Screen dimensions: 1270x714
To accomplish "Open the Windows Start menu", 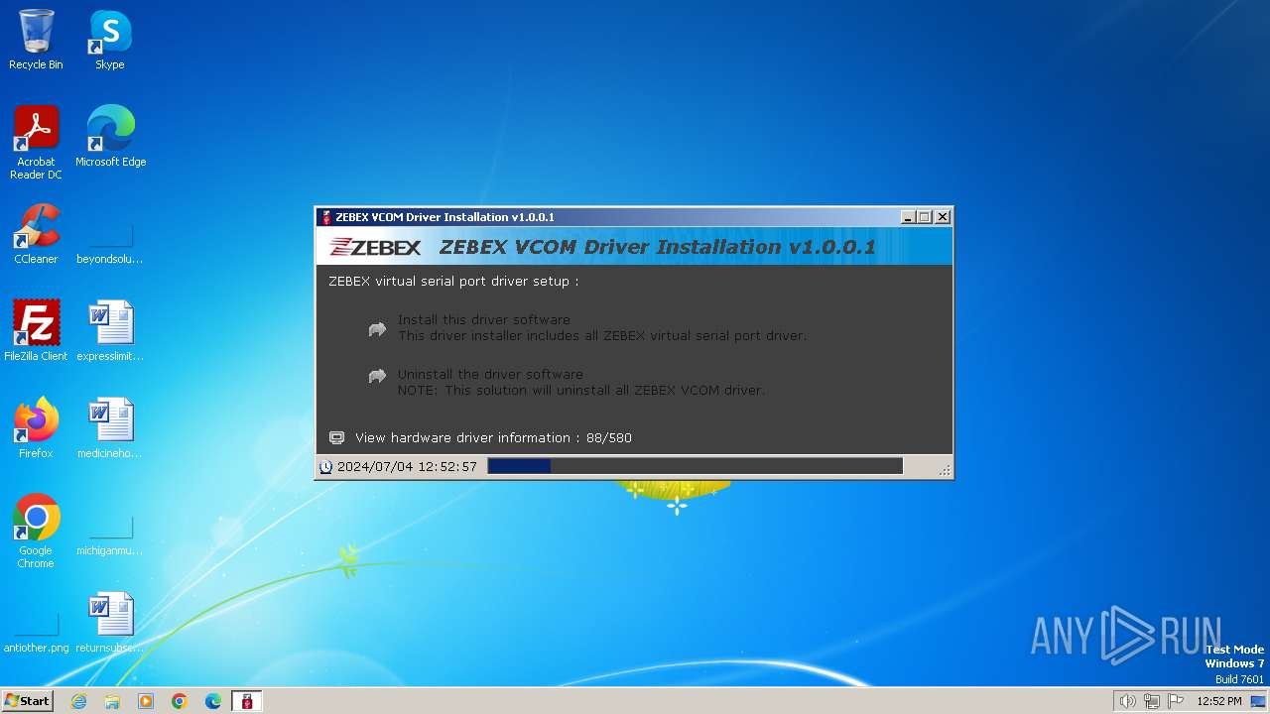I will pos(27,700).
